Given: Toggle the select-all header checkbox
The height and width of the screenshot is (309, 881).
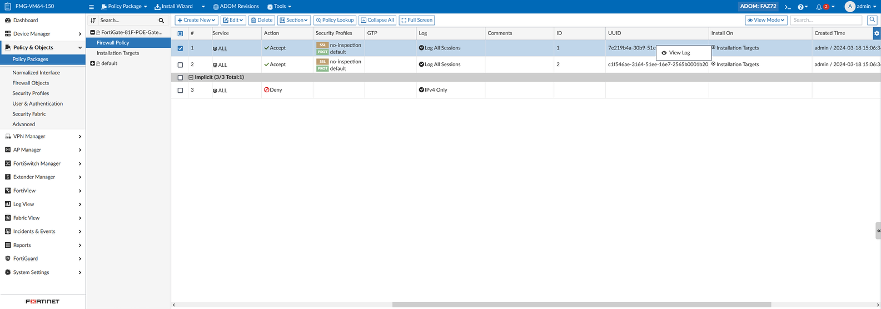Looking at the screenshot, I should [180, 33].
